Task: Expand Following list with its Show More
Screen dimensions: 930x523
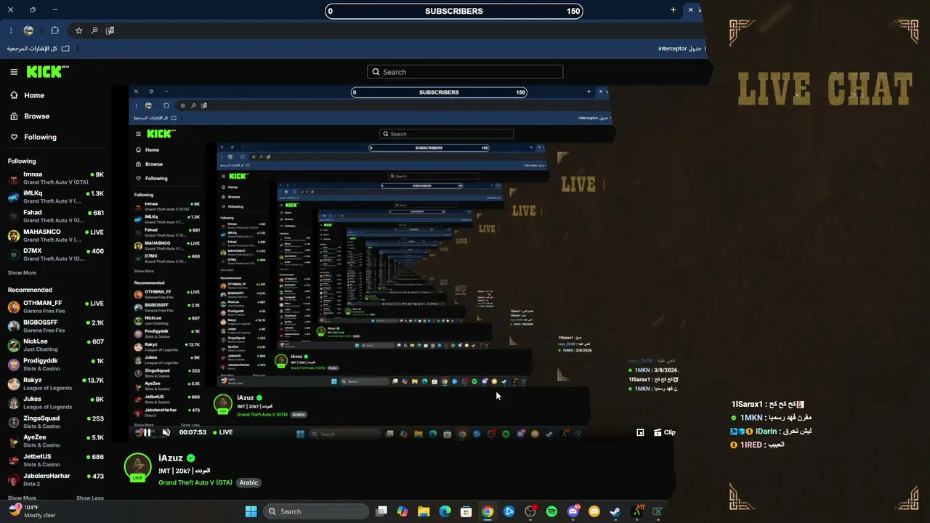Action: click(x=22, y=273)
